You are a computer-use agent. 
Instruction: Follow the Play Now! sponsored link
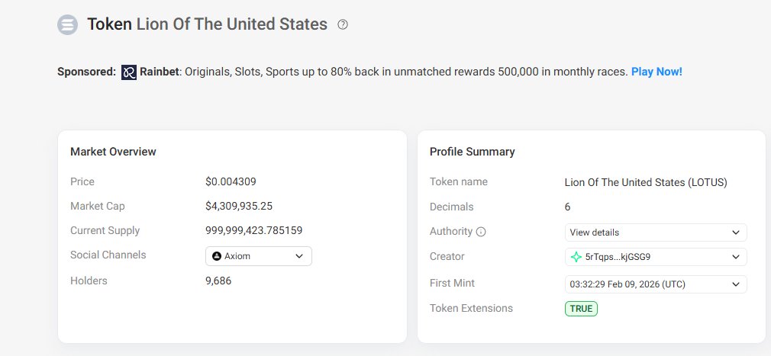pos(656,72)
